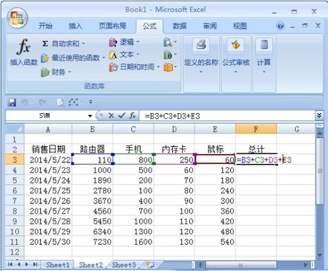
Task: Expand Calculation dropdown arrow
Action: pos(264,72)
